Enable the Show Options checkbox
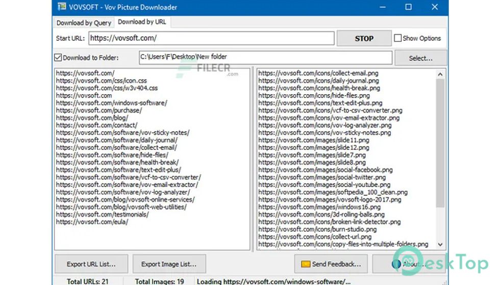The image size is (500, 285). coord(397,38)
